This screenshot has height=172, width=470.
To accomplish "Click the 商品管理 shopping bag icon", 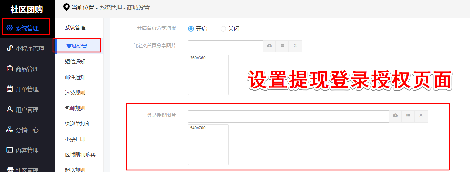I will pos(10,69).
